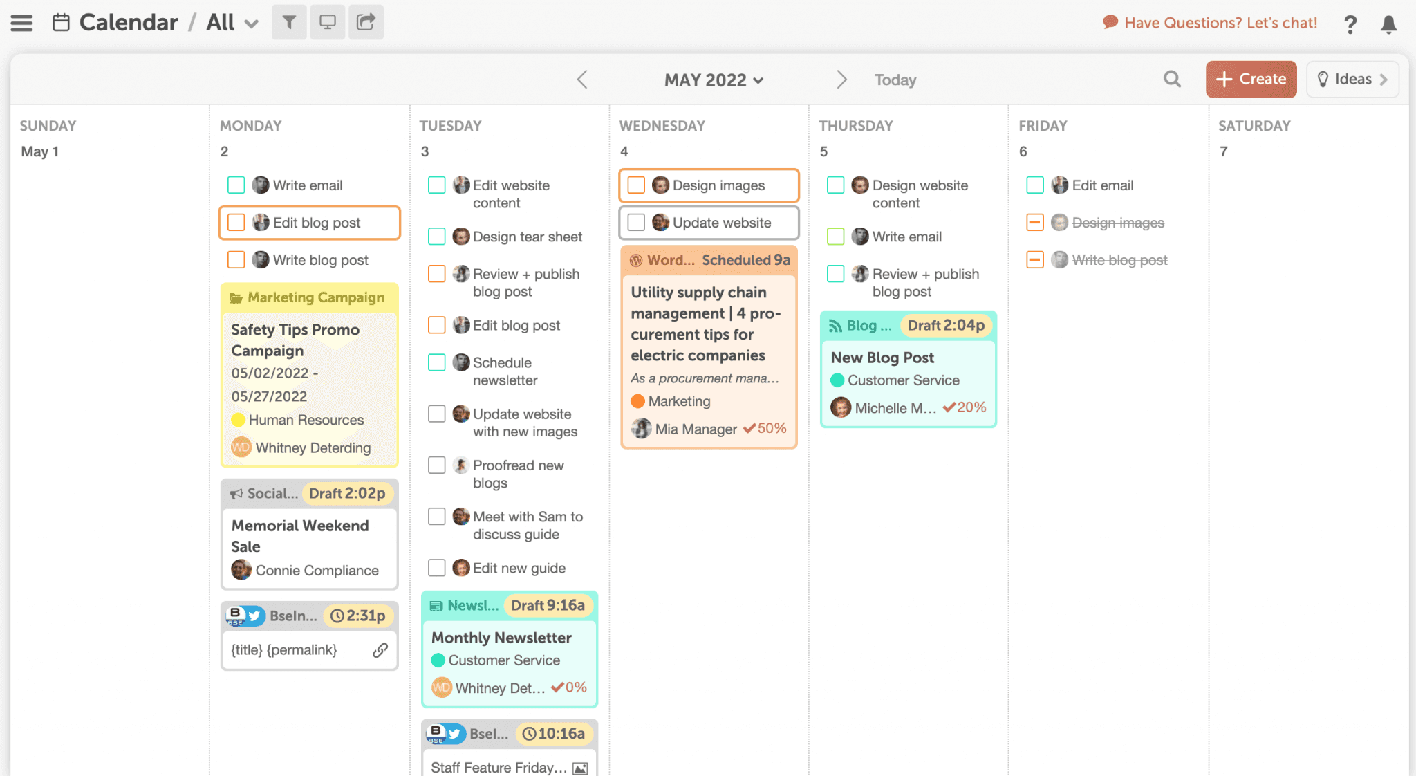Open the Monthly Newsletter card
Image resolution: width=1416 pixels, height=776 pixels.
tap(501, 638)
